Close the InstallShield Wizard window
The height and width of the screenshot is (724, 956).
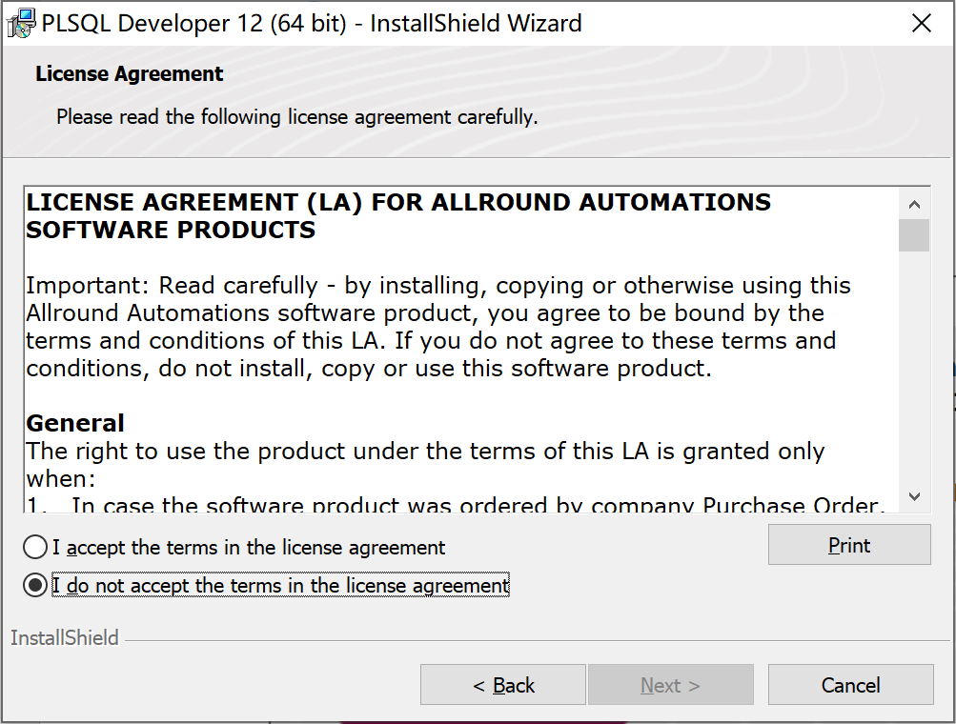point(921,23)
